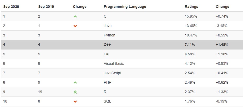Viewport: 243px width, 107px height.
Task: Click the 19 rank in R row
Action: (x=40, y=92)
